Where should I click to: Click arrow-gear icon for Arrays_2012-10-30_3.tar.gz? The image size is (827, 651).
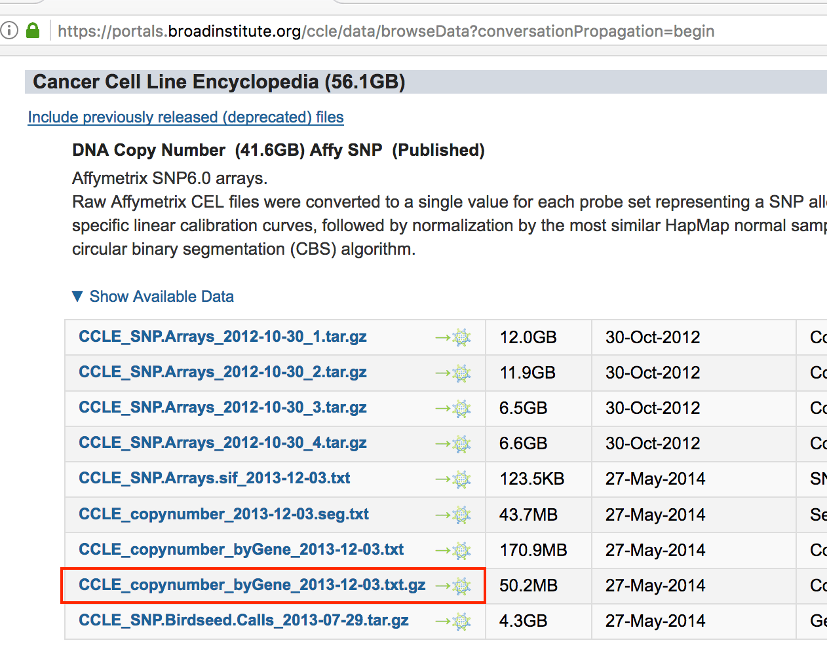(x=453, y=408)
